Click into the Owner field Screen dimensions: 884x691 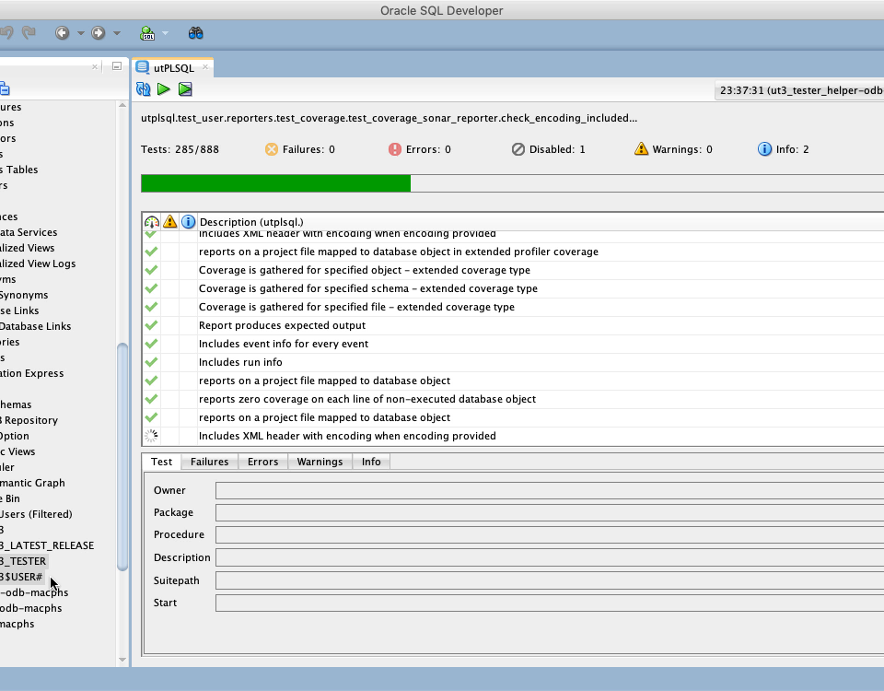click(x=550, y=491)
